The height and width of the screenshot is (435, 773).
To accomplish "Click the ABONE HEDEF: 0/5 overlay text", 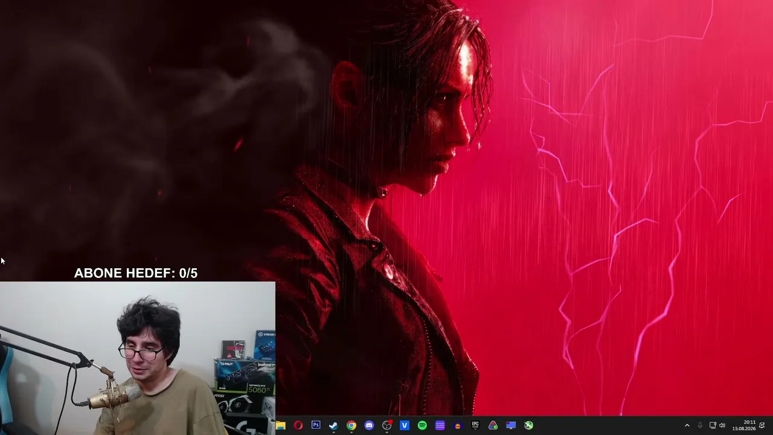I will (x=136, y=273).
